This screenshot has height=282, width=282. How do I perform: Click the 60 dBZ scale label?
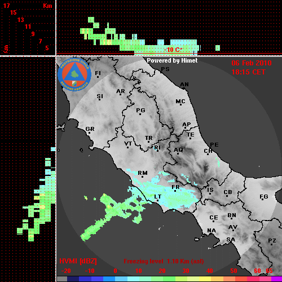(x=257, y=271)
